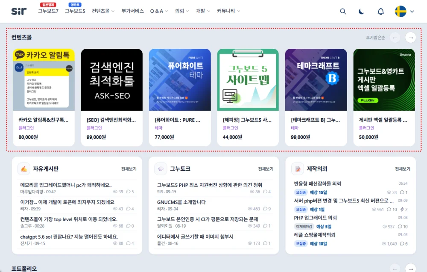Screen dimensions: 427x272
Task: Click the [테마크래프트 B] product title
Action: [x=316, y=120]
